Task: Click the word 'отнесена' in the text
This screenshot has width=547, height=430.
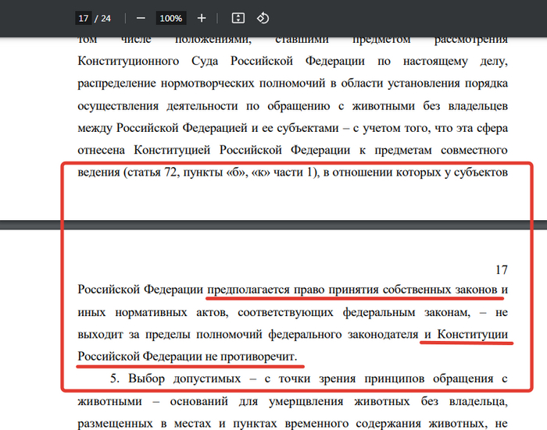Action: click(101, 150)
